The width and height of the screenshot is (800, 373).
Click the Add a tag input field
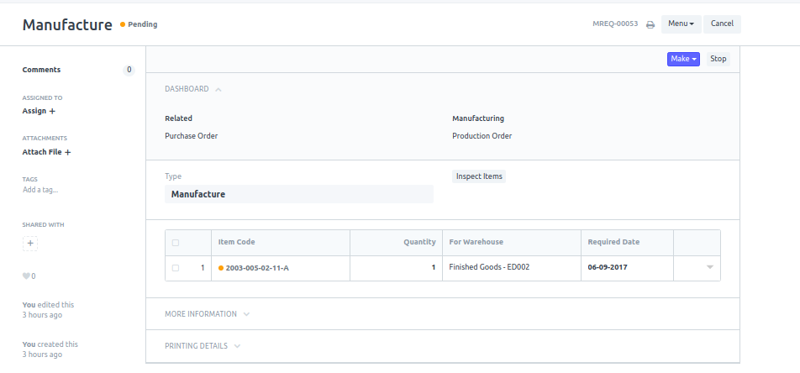(40, 190)
